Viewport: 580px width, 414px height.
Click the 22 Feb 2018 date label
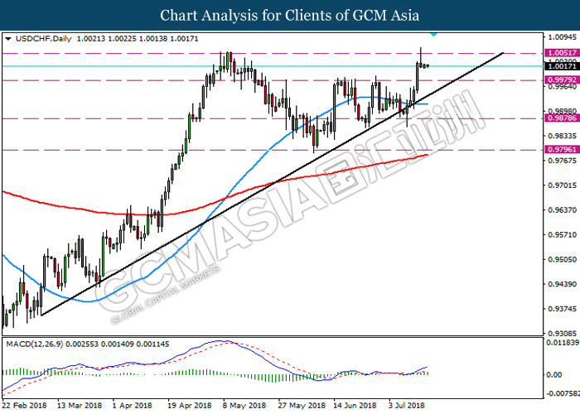(24, 406)
